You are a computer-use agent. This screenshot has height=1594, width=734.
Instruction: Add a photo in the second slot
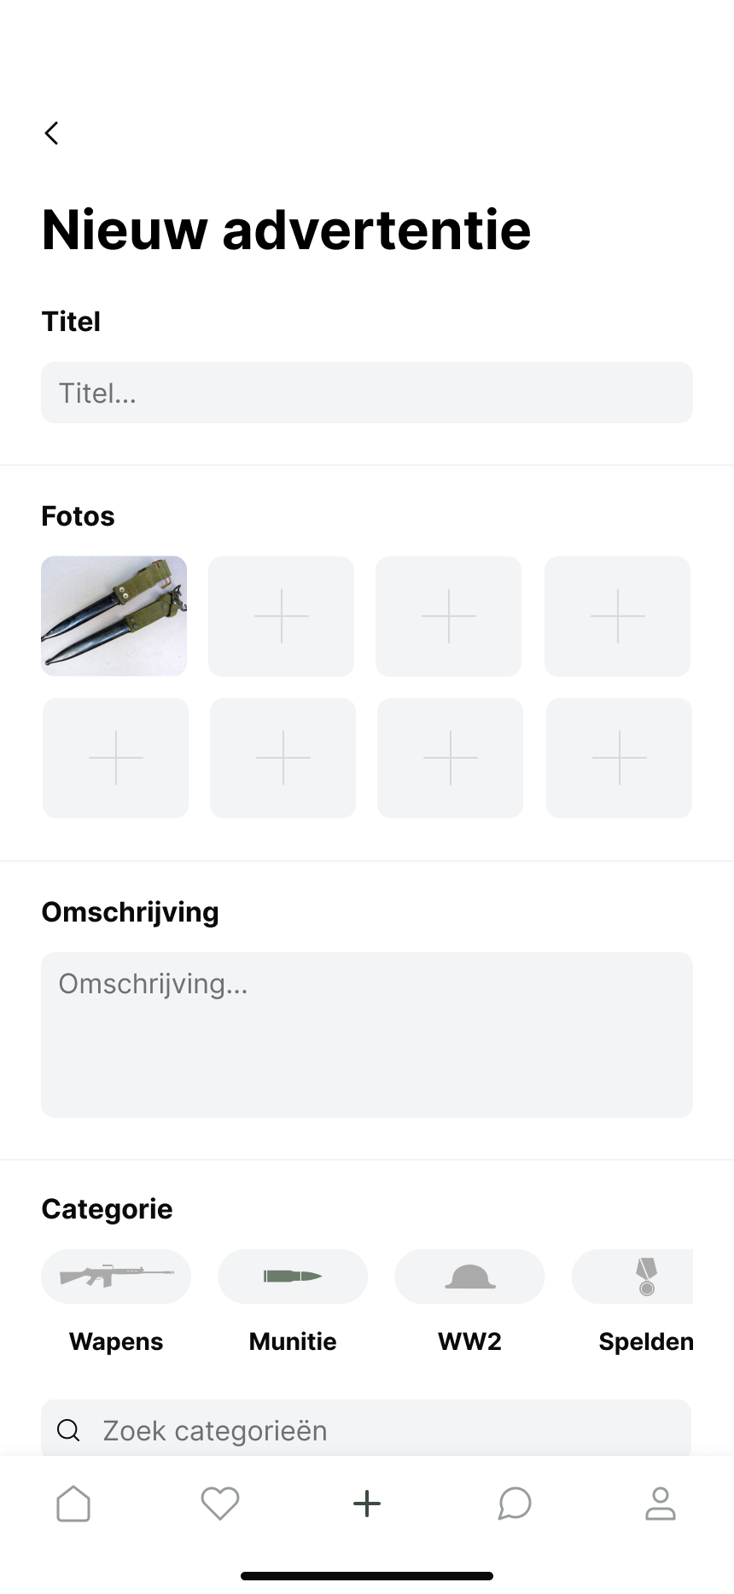tap(282, 616)
